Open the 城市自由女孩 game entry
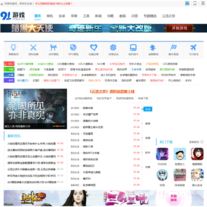Image resolution: width=207 pixels, height=207 pixels. click(x=90, y=159)
